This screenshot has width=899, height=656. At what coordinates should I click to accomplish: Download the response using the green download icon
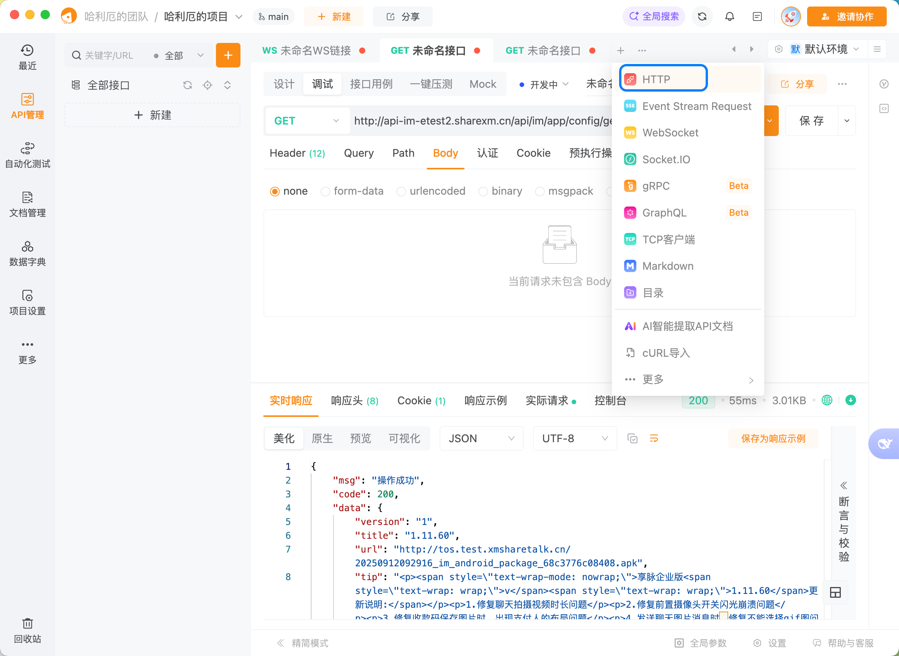(851, 400)
